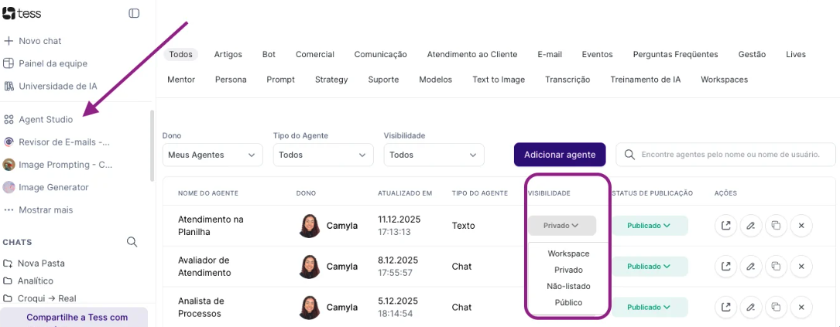
Task: Select the Persona category tab
Action: 231,79
